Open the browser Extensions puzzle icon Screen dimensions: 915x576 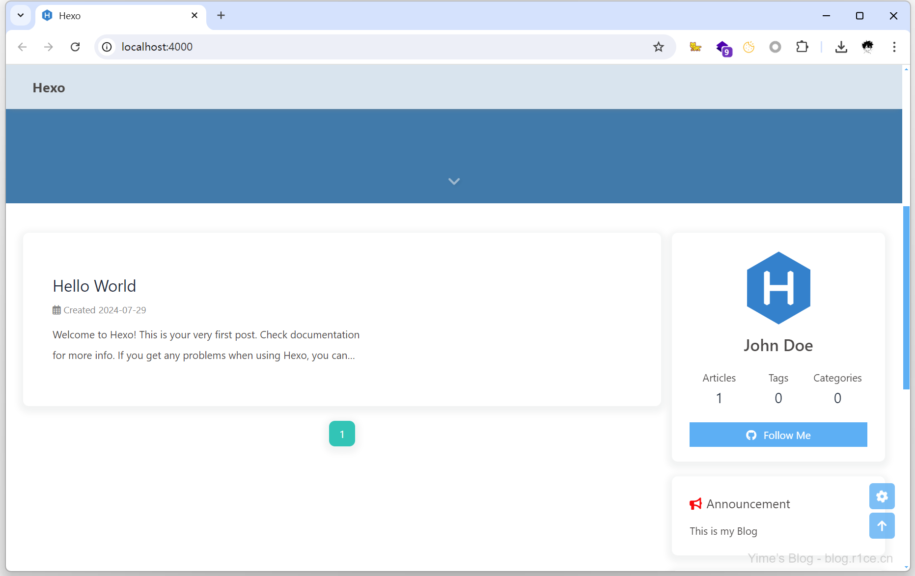pyautogui.click(x=802, y=47)
